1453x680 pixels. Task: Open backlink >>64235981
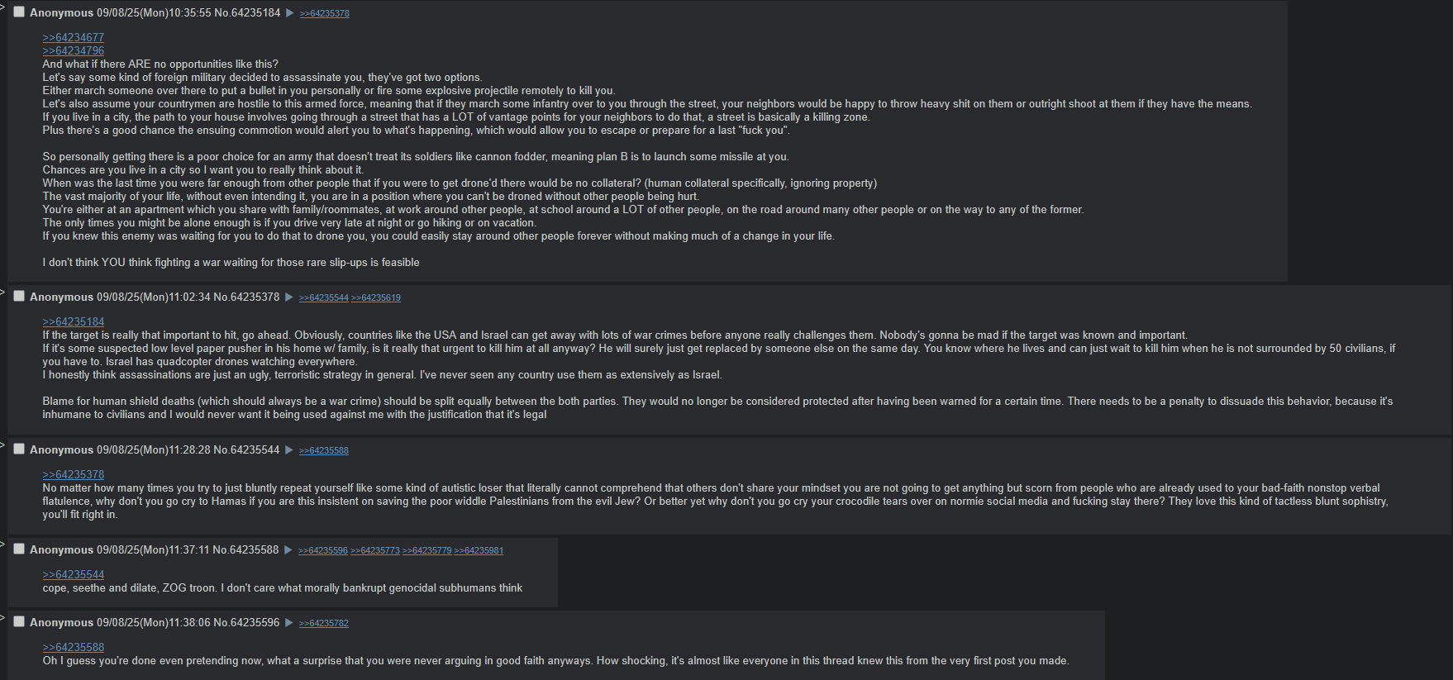479,550
